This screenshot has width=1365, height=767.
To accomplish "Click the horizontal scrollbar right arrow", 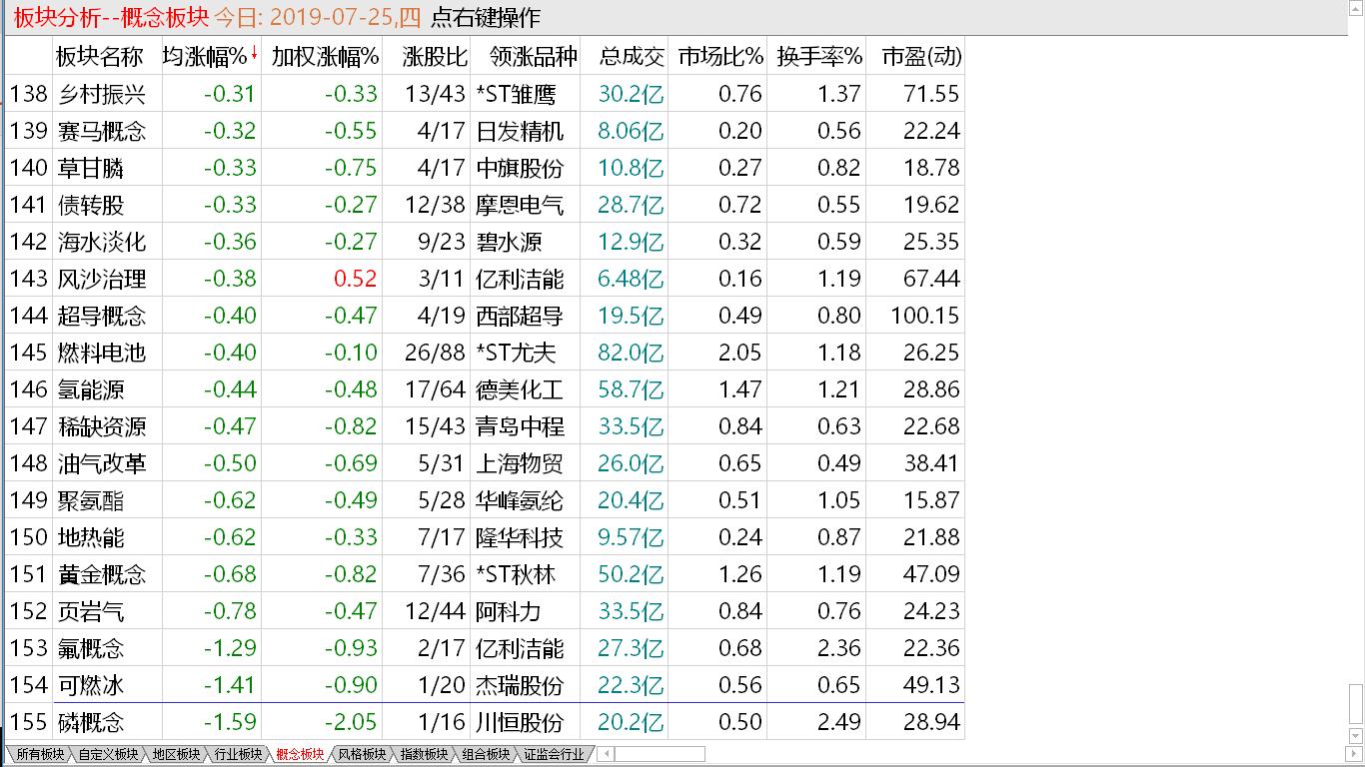I will click(1356, 754).
